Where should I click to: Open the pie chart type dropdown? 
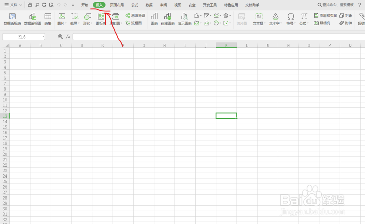point(217,23)
